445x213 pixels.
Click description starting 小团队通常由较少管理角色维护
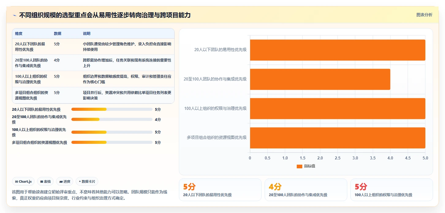pos(127,47)
